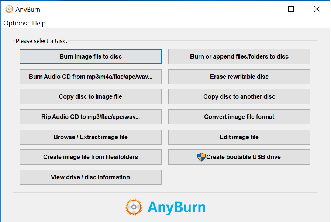
Task: Click the AnyBurn brand text at bottom
Action: [176, 207]
